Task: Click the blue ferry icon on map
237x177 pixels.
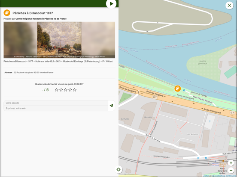Action: click(184, 90)
